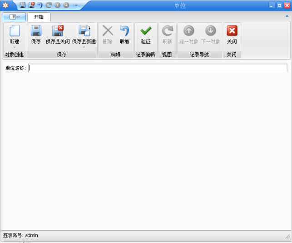
Task: Click the 验证 green checkmark button
Action: point(146,35)
